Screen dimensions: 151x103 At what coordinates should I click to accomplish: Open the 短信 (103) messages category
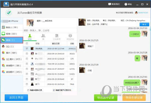click(12, 34)
